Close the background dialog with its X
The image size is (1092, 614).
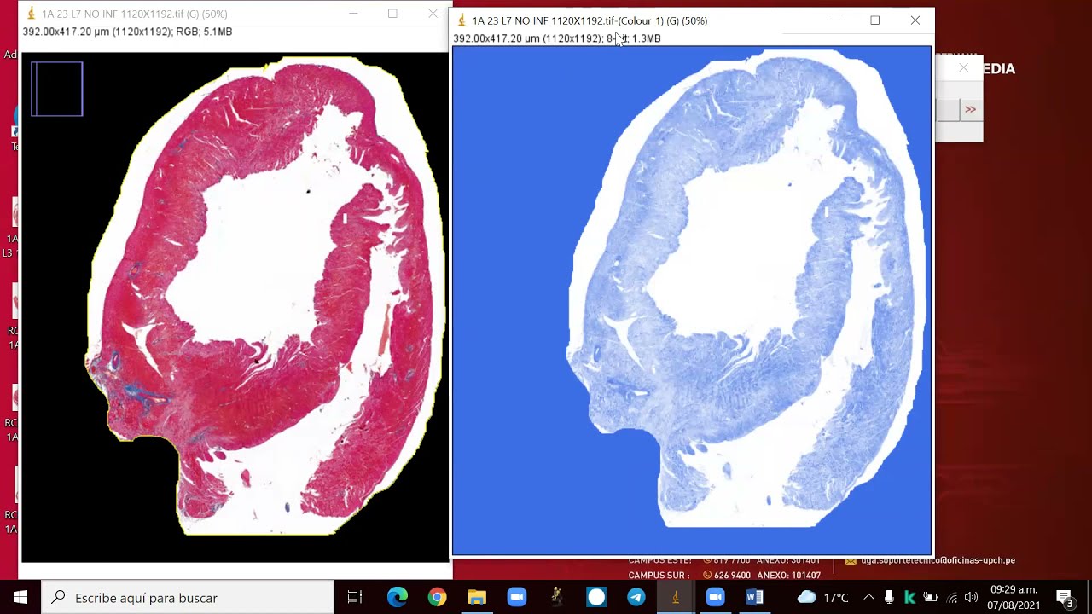point(964,68)
